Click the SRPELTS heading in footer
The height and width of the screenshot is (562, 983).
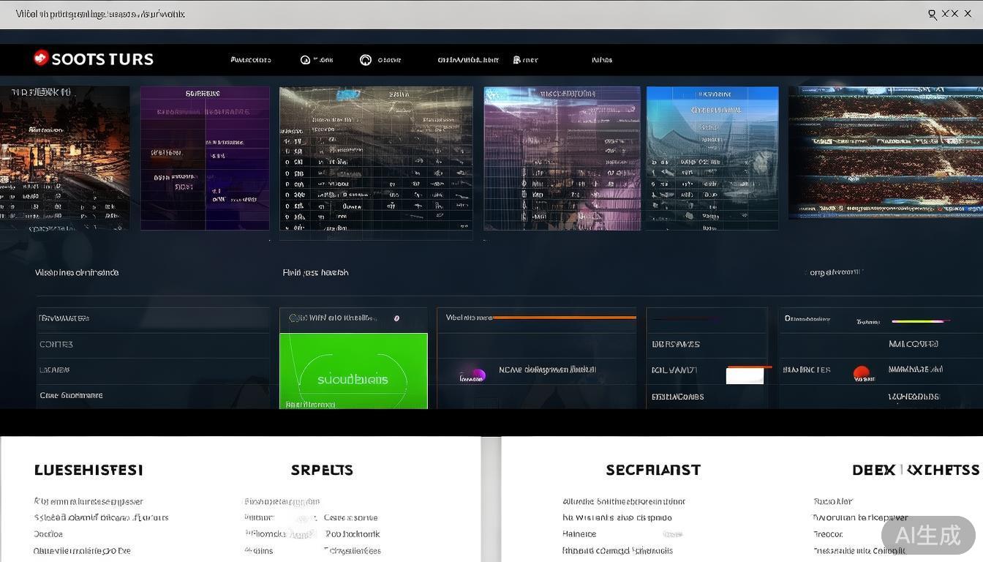322,470
